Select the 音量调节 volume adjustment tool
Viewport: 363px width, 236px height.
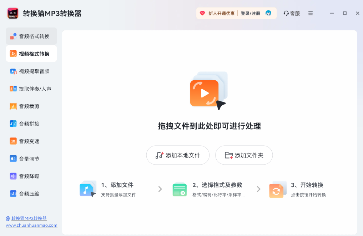tap(31, 159)
